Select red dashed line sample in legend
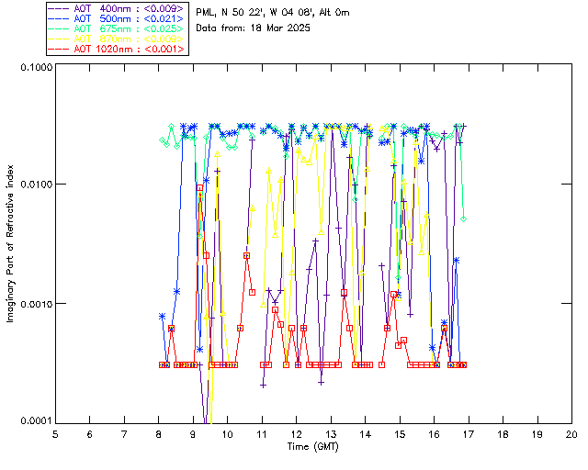Viewport: 588px width, 470px height. tap(59, 49)
